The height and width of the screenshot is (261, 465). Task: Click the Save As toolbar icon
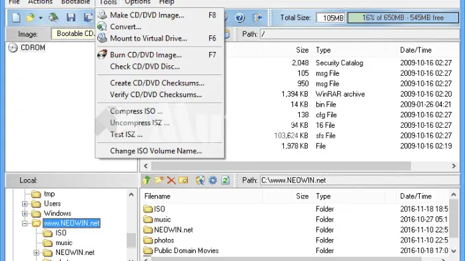89,18
